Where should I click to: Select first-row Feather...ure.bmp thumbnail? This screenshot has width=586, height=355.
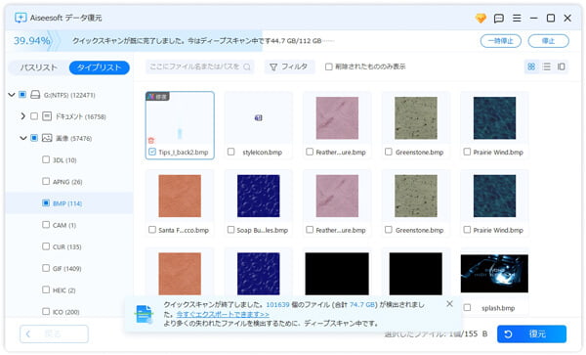(x=337, y=117)
